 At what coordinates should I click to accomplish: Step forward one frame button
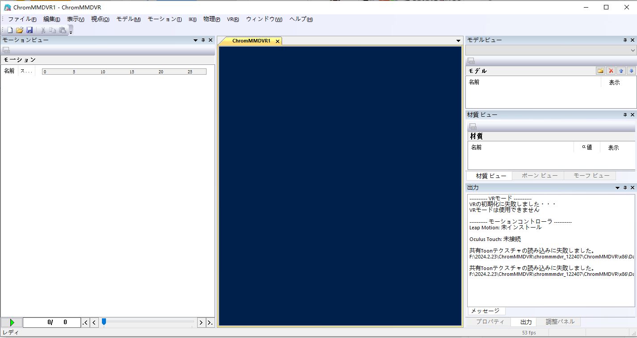pos(201,322)
